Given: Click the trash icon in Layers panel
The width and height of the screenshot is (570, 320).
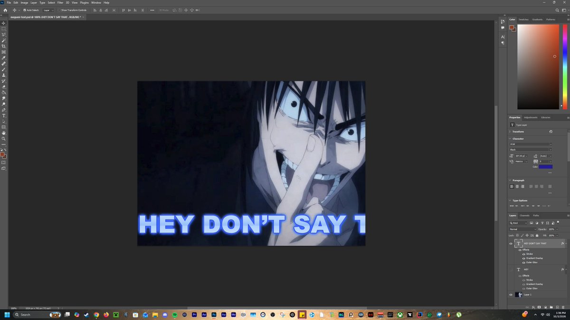Looking at the screenshot, I should click(562, 307).
